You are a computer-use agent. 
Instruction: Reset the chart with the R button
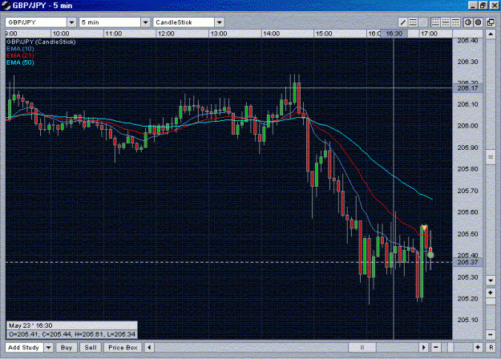(491, 347)
